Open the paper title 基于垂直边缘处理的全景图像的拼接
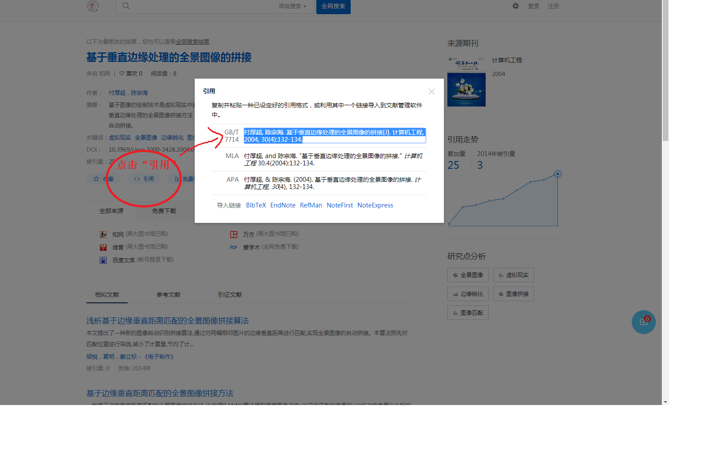The height and width of the screenshot is (451, 722). pyautogui.click(x=169, y=58)
